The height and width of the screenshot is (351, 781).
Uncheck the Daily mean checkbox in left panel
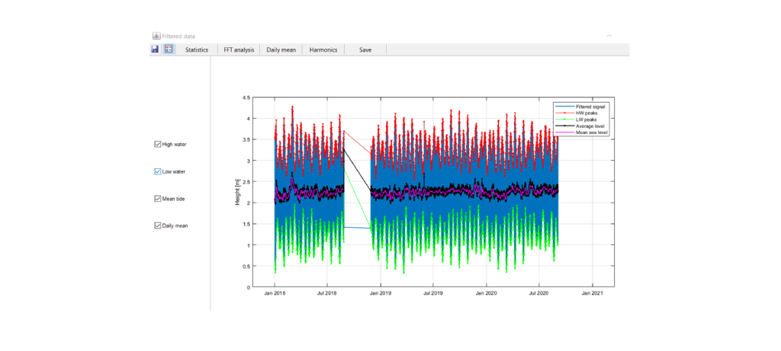(158, 225)
